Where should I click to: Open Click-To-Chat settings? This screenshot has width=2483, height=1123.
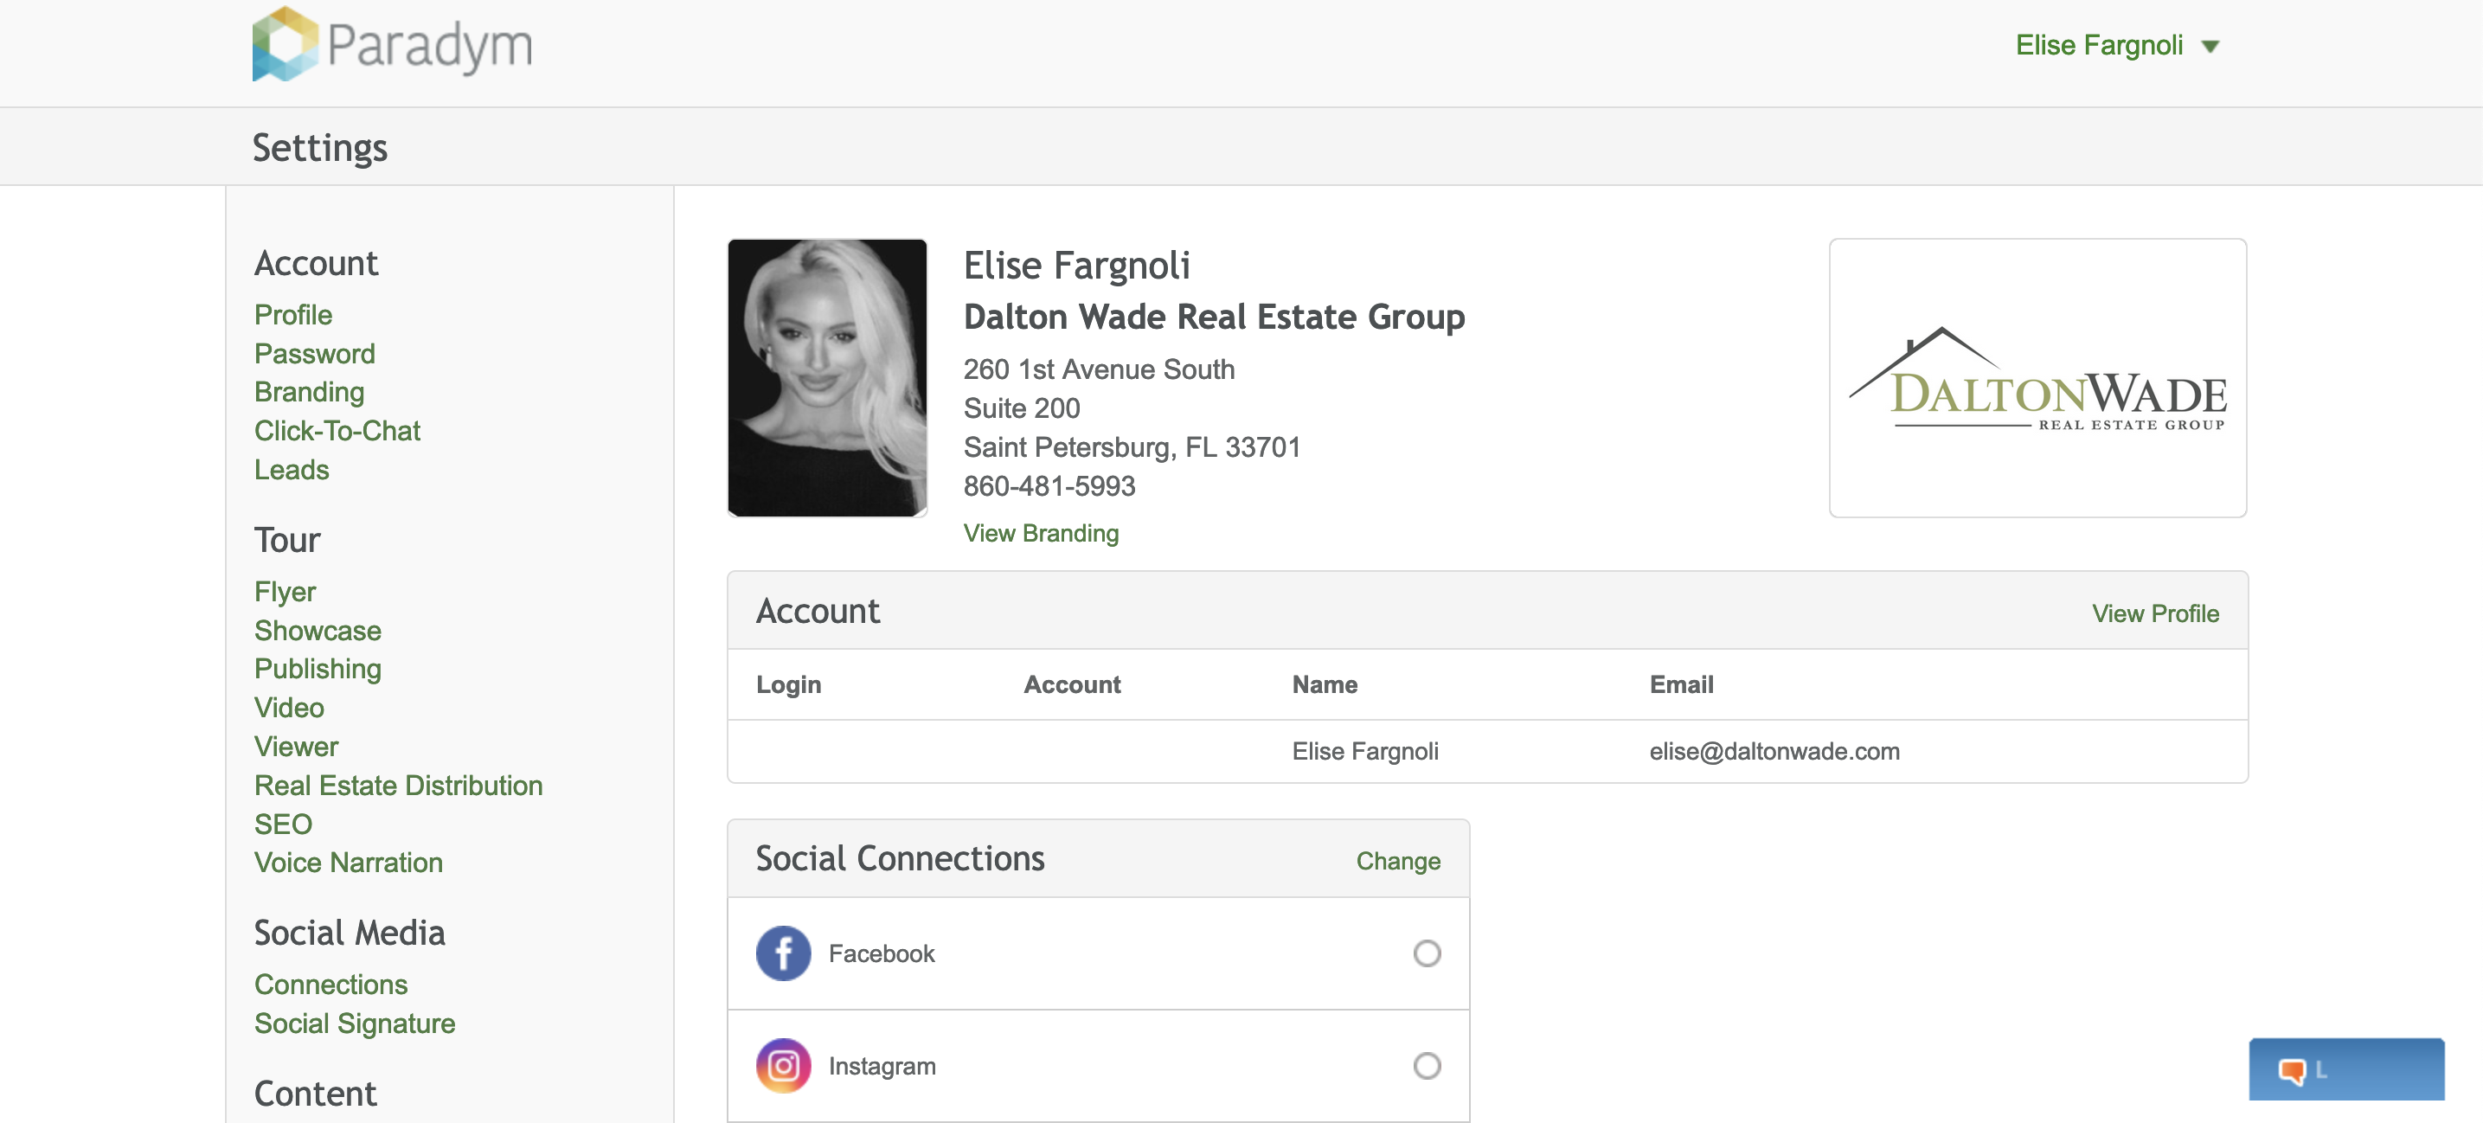pyautogui.click(x=337, y=431)
